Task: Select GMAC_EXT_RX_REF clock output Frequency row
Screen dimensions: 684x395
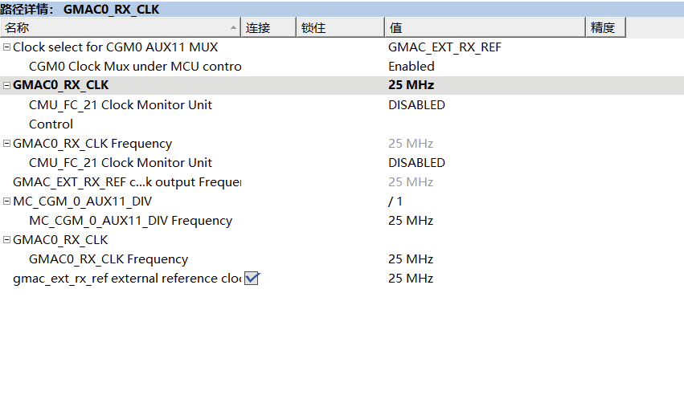Action: click(x=126, y=182)
